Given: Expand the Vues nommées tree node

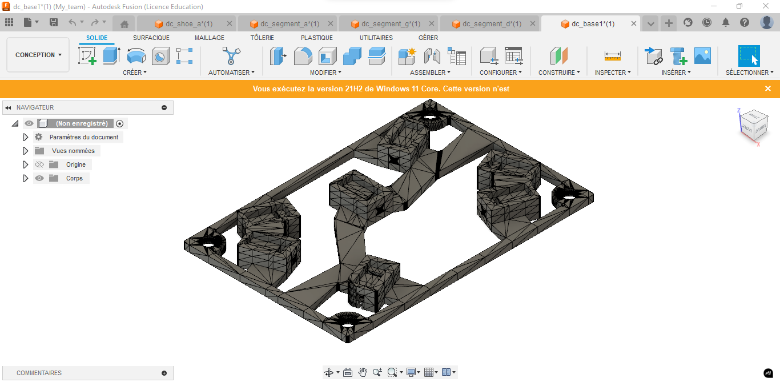Looking at the screenshot, I should 25,151.
